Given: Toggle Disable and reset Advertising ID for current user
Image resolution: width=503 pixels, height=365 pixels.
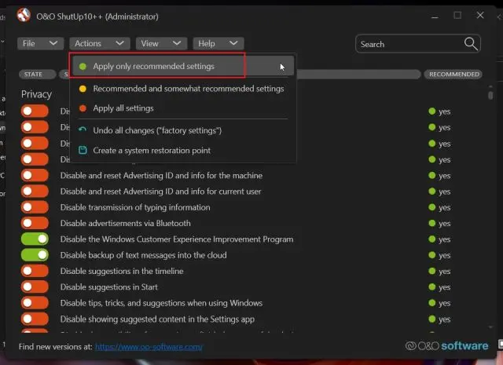Looking at the screenshot, I should (x=35, y=192).
